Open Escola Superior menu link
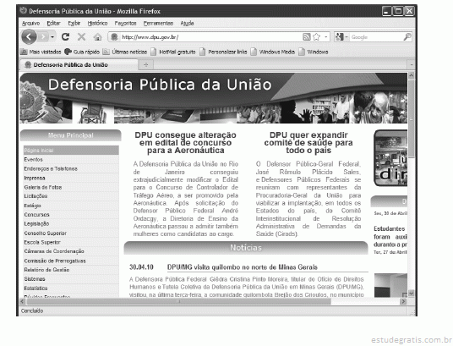This screenshot has height=346, width=453. [x=42, y=242]
